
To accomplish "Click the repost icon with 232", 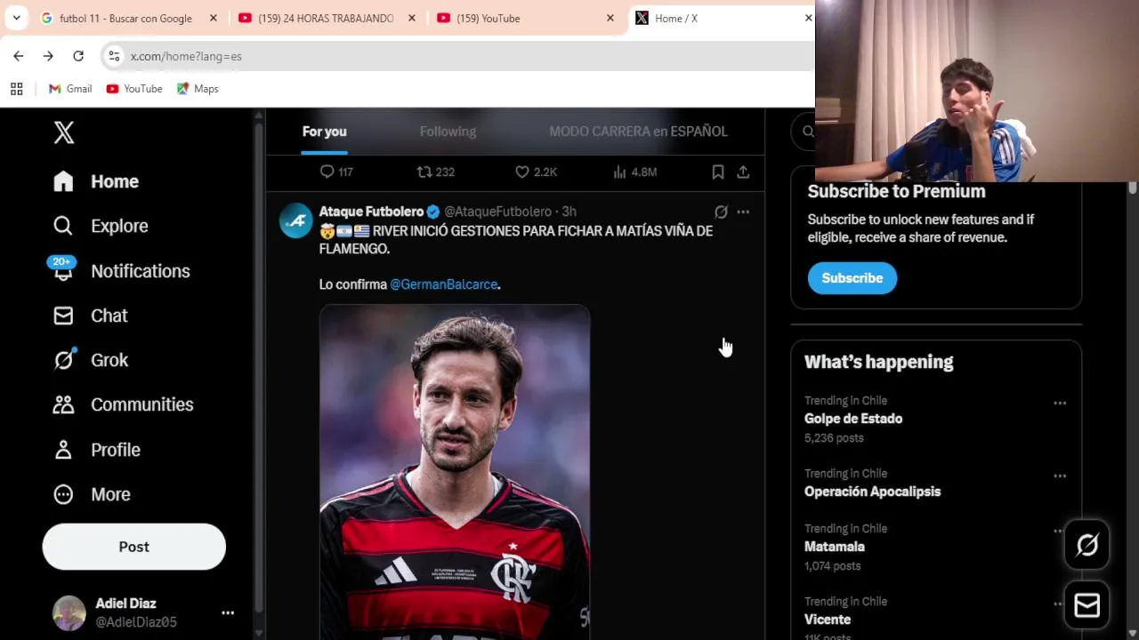I will point(424,172).
